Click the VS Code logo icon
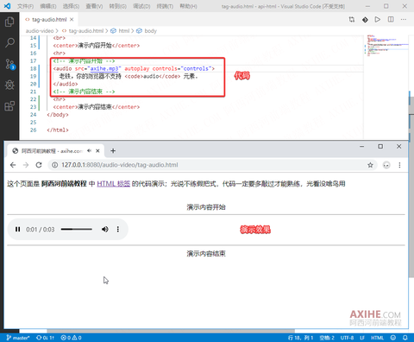Viewport: 414px width, 342px height. pos(7,6)
